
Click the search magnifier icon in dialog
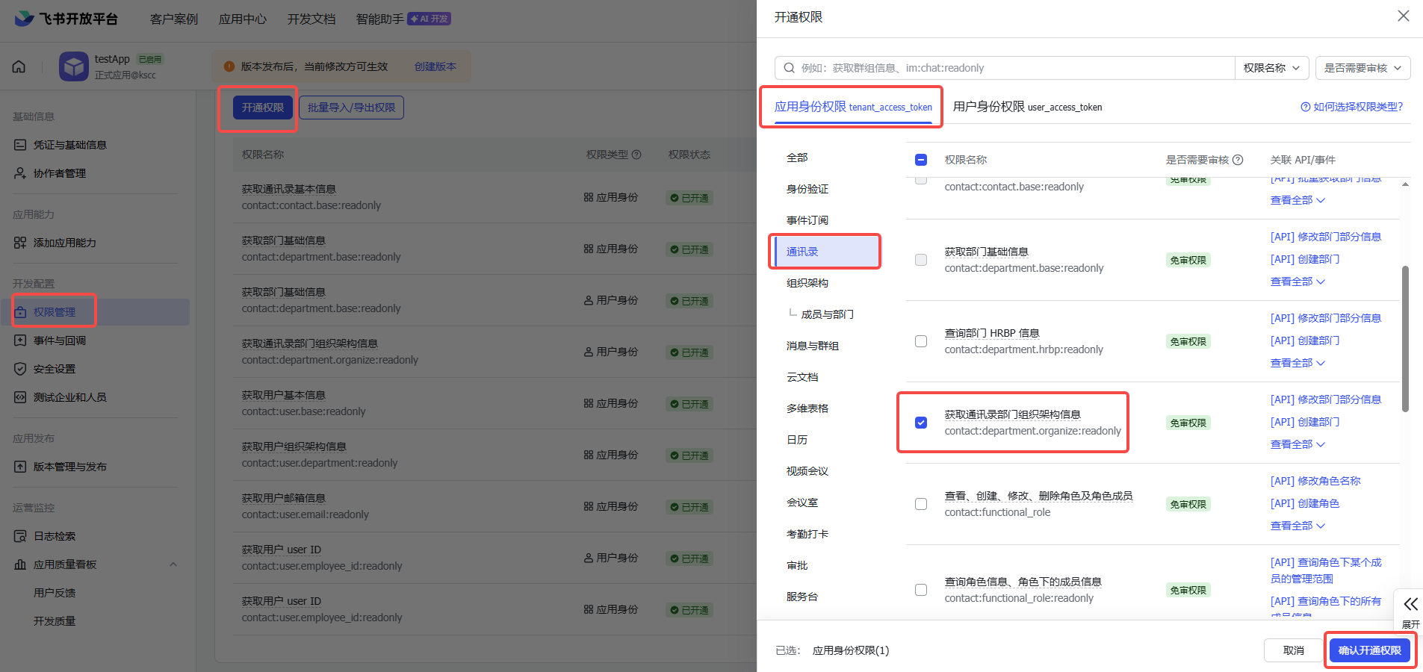point(789,68)
